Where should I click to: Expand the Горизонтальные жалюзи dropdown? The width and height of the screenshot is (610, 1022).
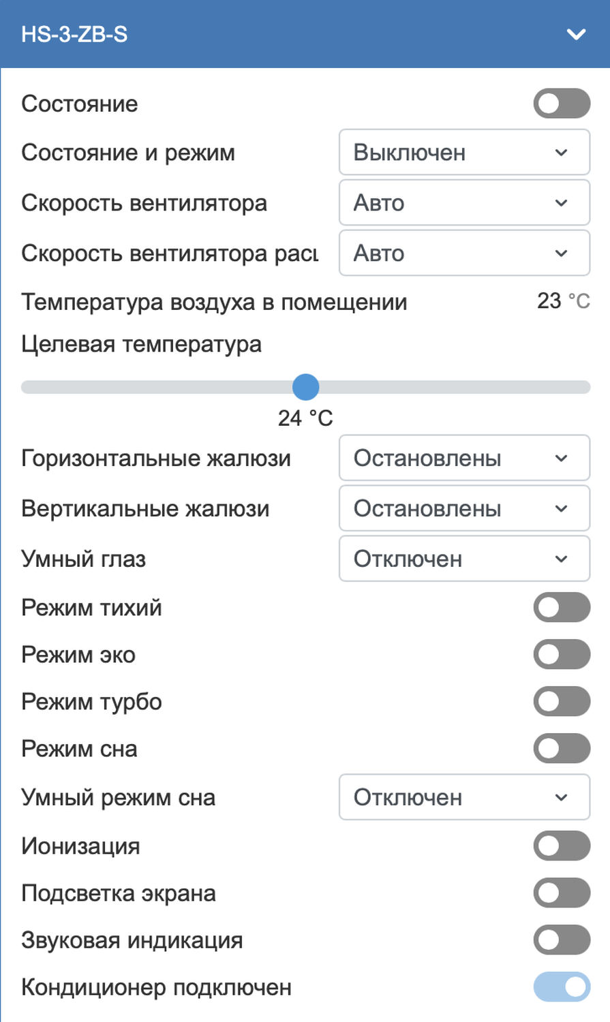[464, 458]
